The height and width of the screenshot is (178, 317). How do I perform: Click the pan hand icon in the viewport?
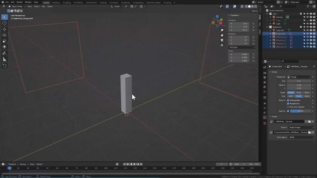click(222, 35)
